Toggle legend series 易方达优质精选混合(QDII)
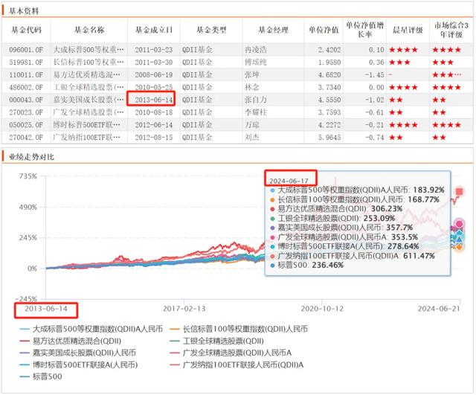 70,341
